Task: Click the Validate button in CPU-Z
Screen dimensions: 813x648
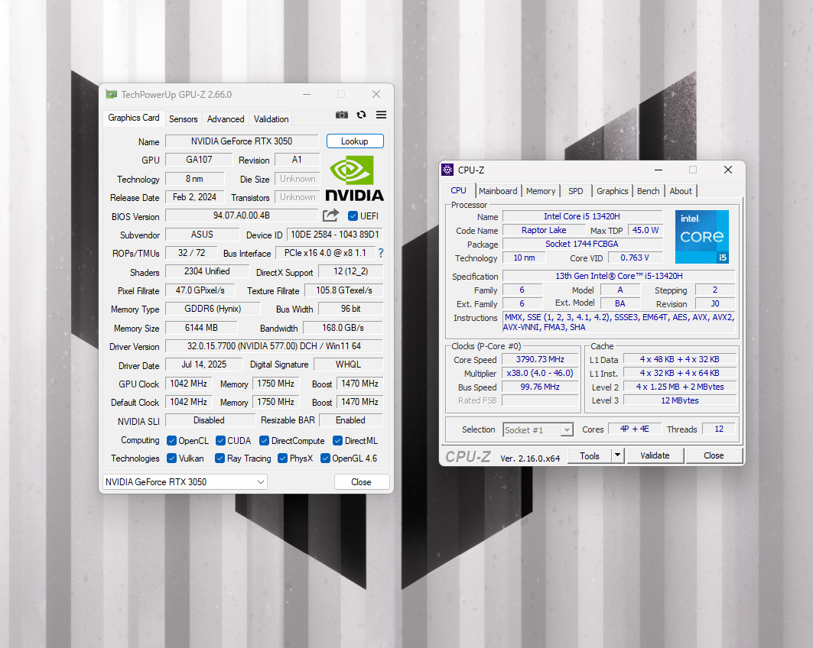Action: click(655, 455)
